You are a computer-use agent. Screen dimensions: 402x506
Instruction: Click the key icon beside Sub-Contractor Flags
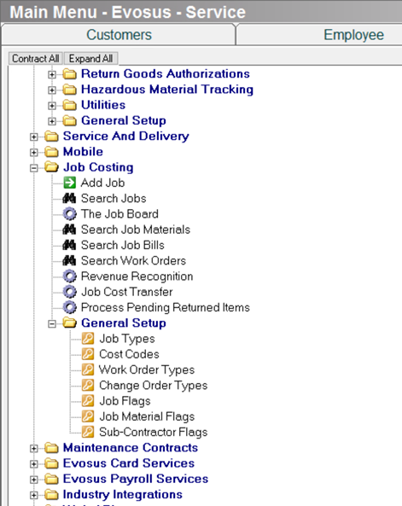tap(88, 432)
